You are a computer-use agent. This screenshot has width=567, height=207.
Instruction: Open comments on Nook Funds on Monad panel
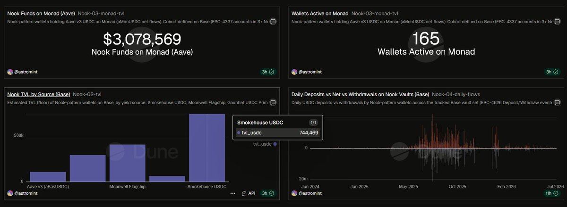click(x=273, y=22)
